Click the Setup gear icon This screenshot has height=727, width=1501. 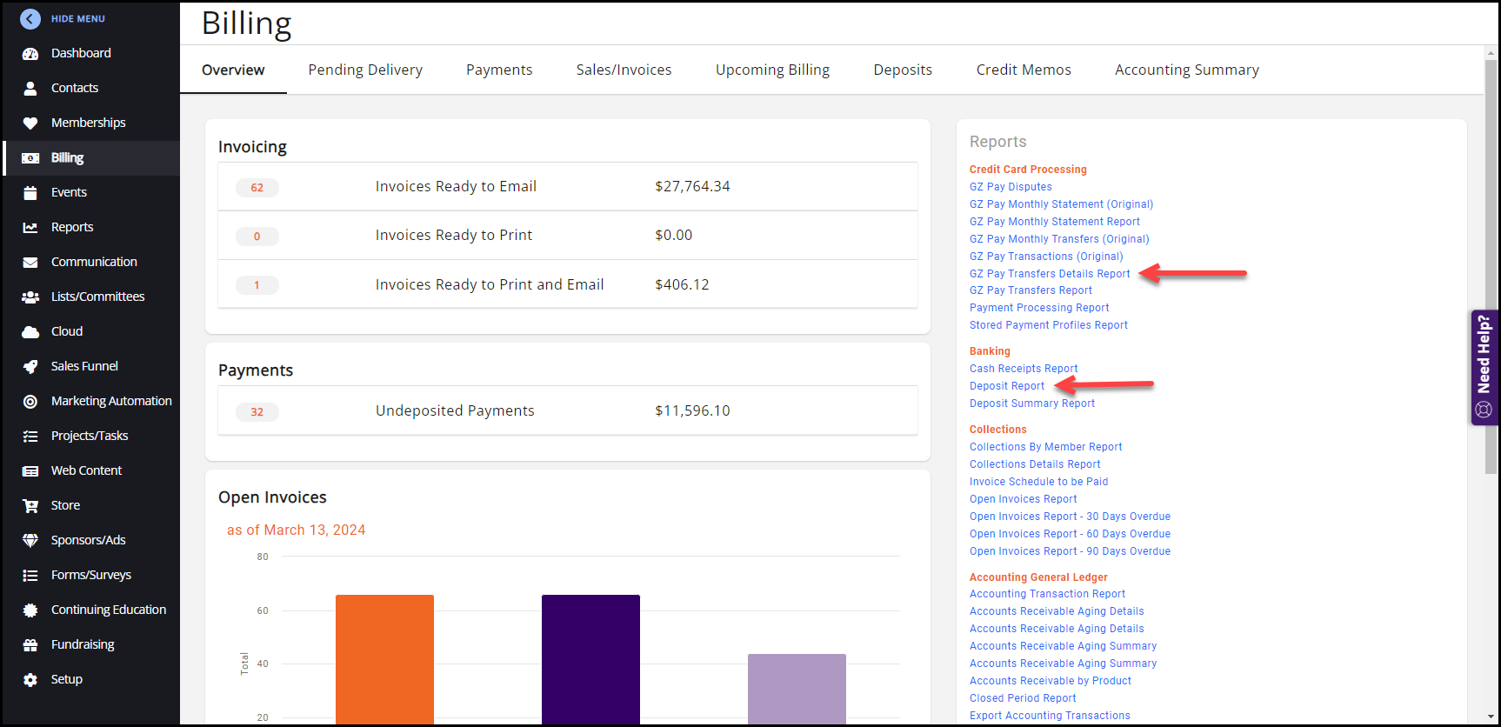30,679
